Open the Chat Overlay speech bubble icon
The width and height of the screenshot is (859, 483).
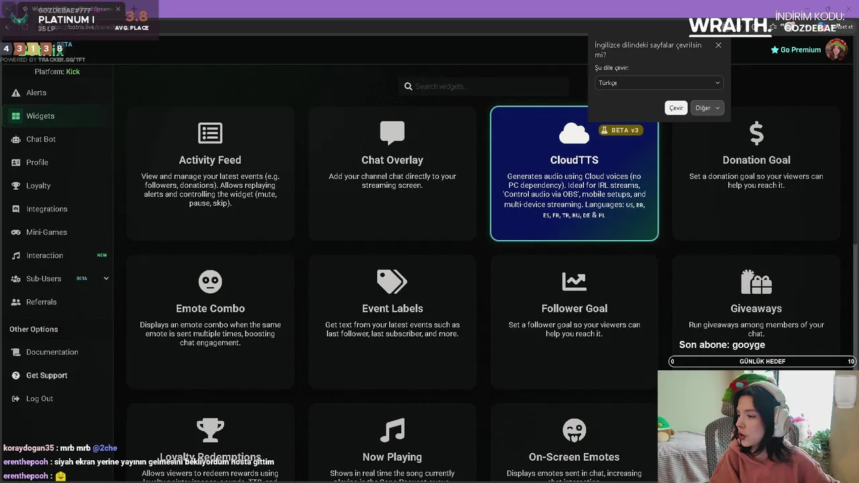[392, 133]
